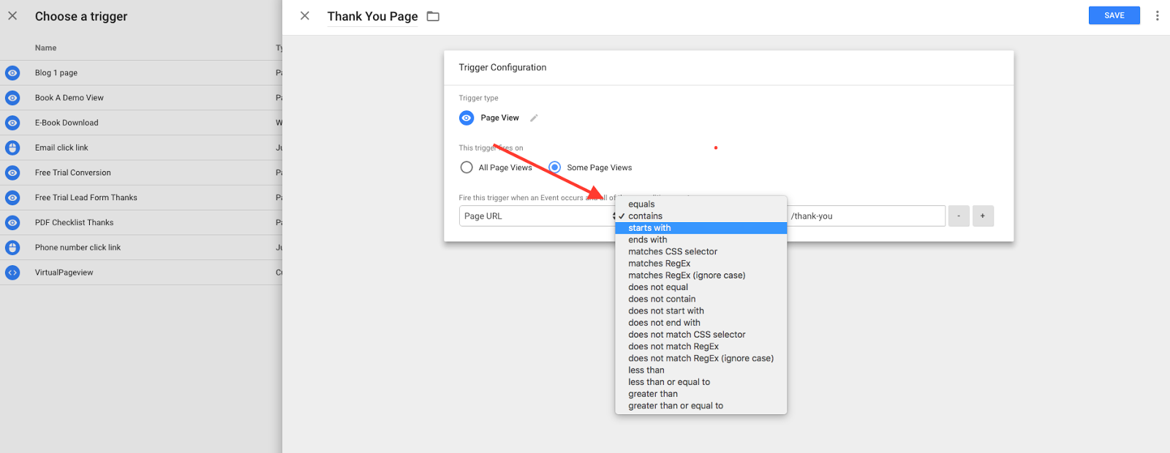Choose 'contains' from operator list
The width and height of the screenshot is (1170, 453).
[701, 216]
